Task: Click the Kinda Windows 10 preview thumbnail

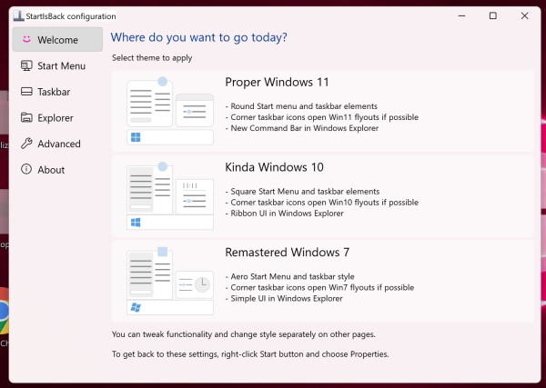Action: [x=169, y=195]
